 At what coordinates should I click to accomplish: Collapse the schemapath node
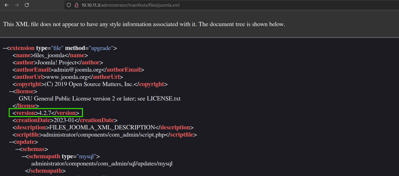click(23, 156)
